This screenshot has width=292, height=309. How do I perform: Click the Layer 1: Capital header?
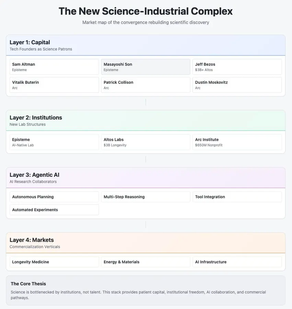pos(145,45)
